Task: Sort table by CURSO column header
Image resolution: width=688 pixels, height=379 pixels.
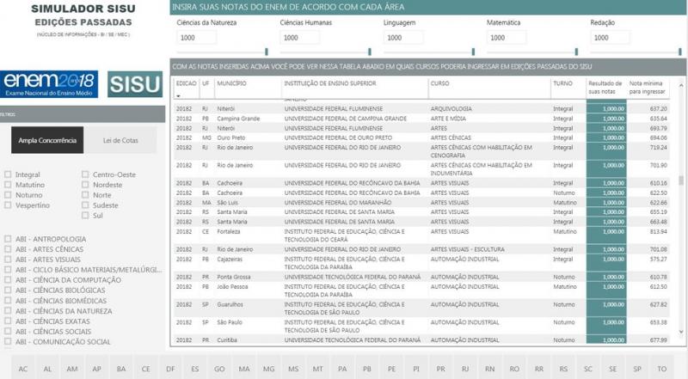Action: 440,83
